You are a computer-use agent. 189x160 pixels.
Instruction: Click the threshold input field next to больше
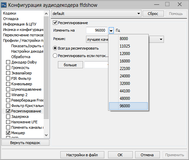96,65
